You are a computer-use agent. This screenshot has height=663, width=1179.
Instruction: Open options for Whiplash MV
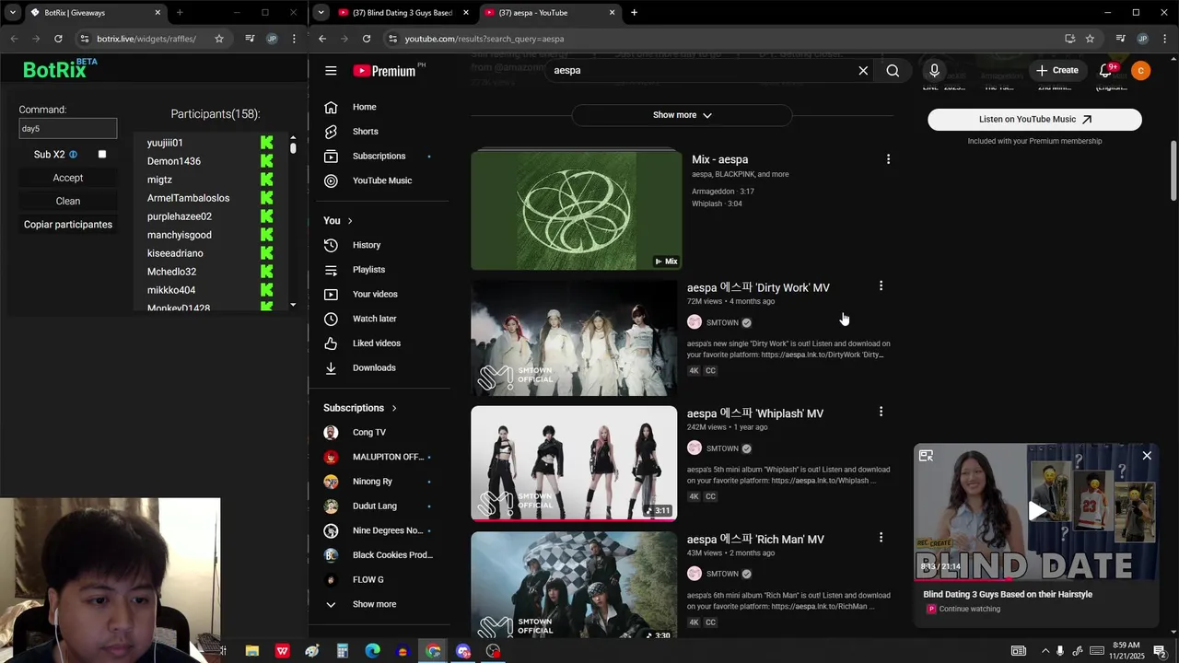click(x=881, y=412)
